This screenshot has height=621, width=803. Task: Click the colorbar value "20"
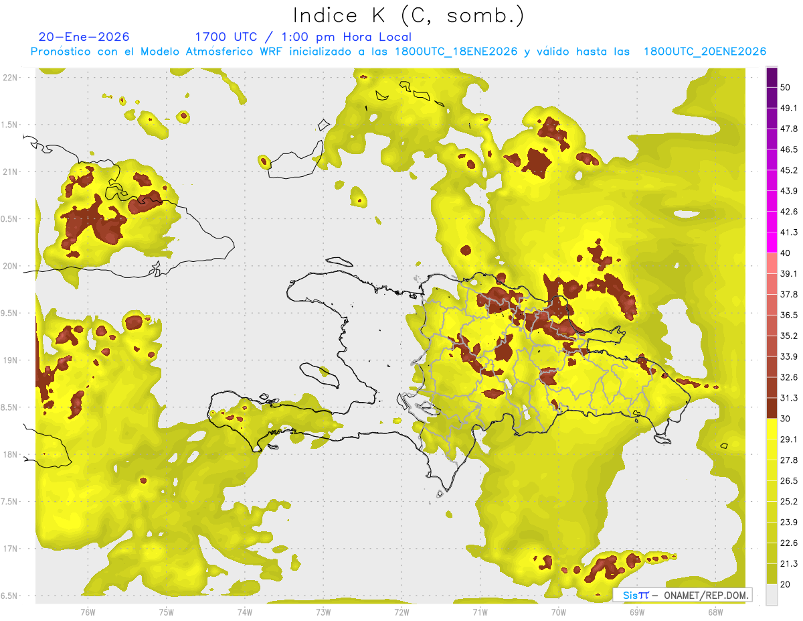point(786,585)
